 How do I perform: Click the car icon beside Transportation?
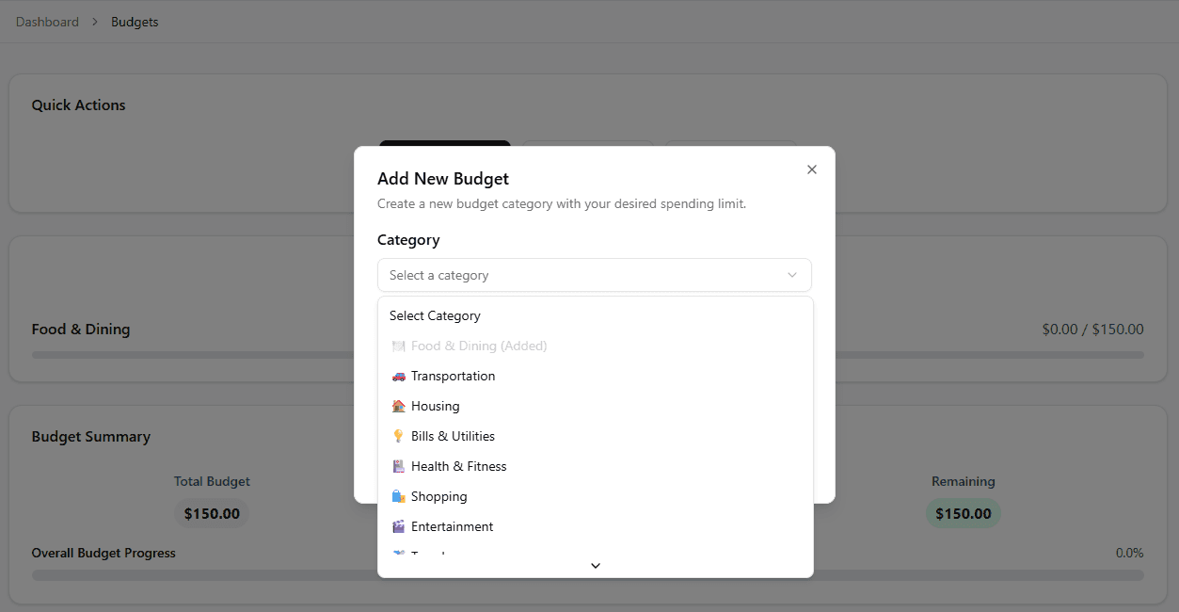399,376
